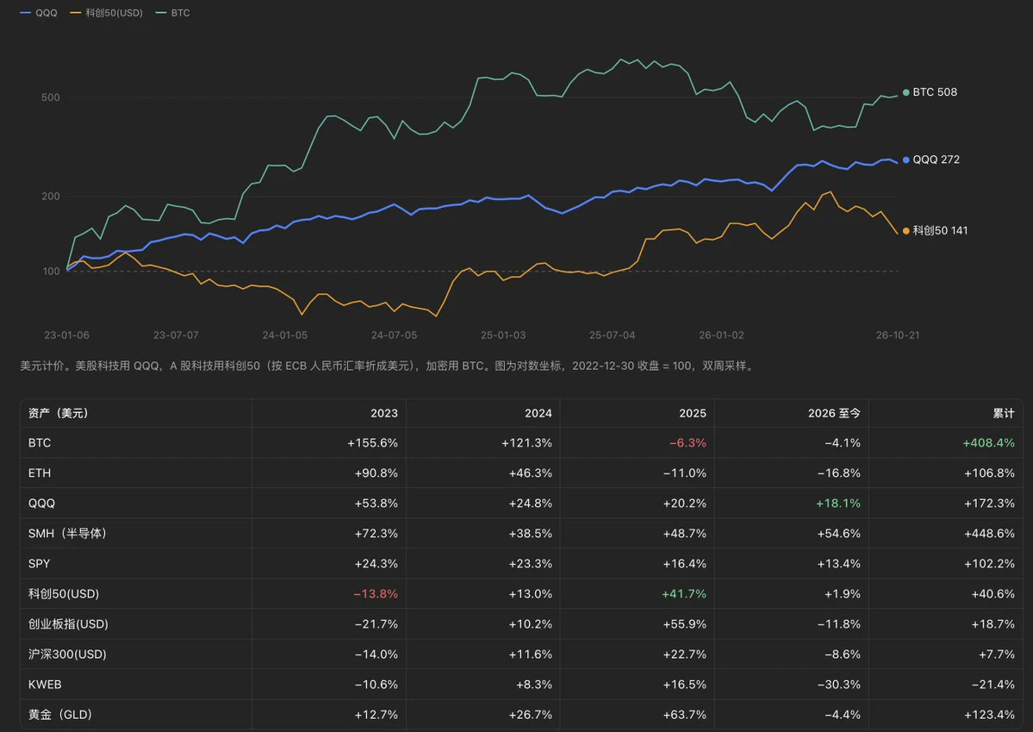Click gold's 2025 return +63.7%

point(684,715)
